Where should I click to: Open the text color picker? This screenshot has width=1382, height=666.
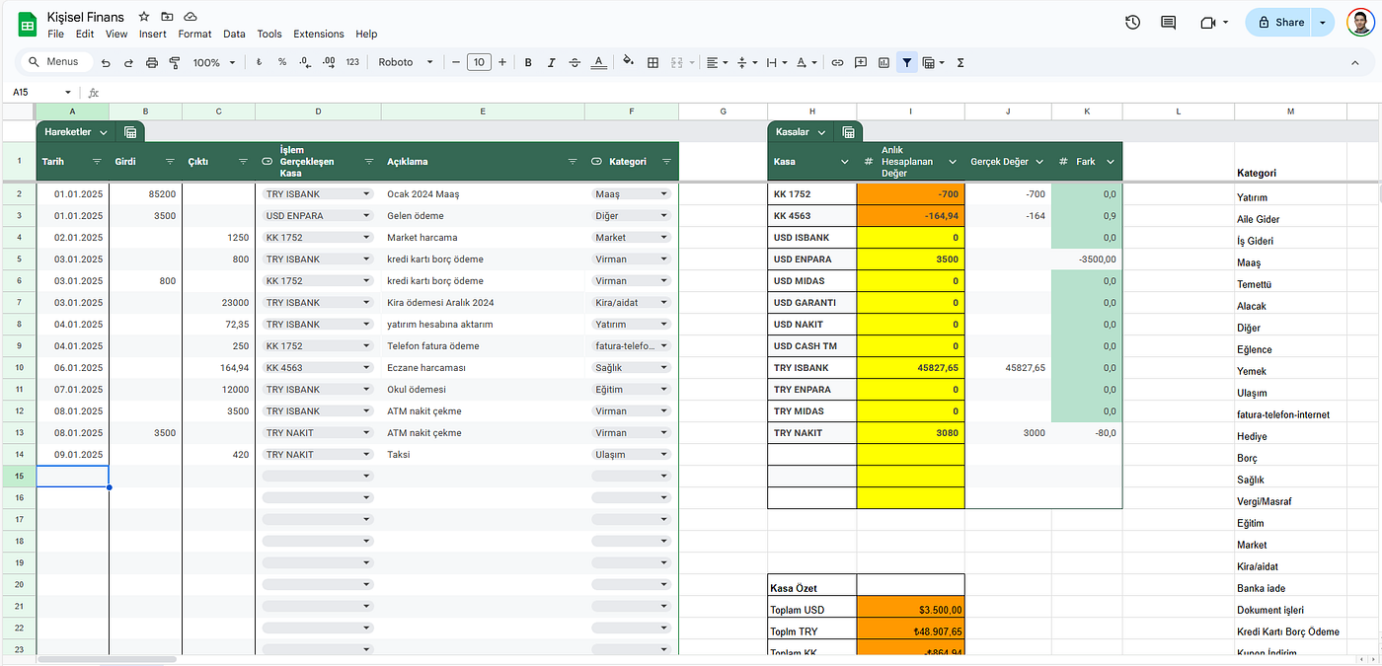(x=598, y=62)
